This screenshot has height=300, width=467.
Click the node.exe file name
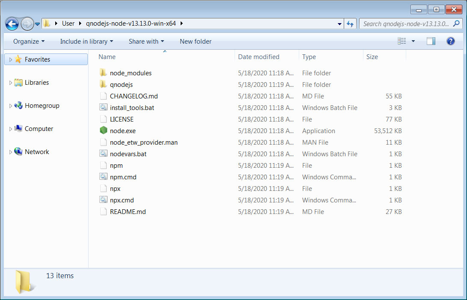123,131
